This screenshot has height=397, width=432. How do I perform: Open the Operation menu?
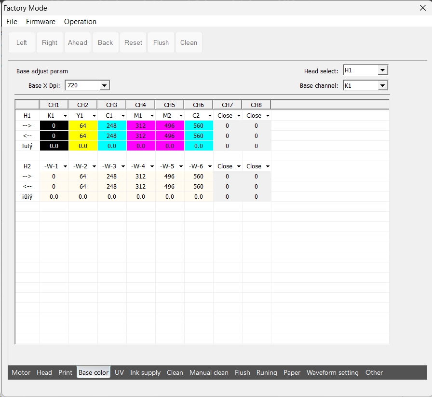point(80,22)
